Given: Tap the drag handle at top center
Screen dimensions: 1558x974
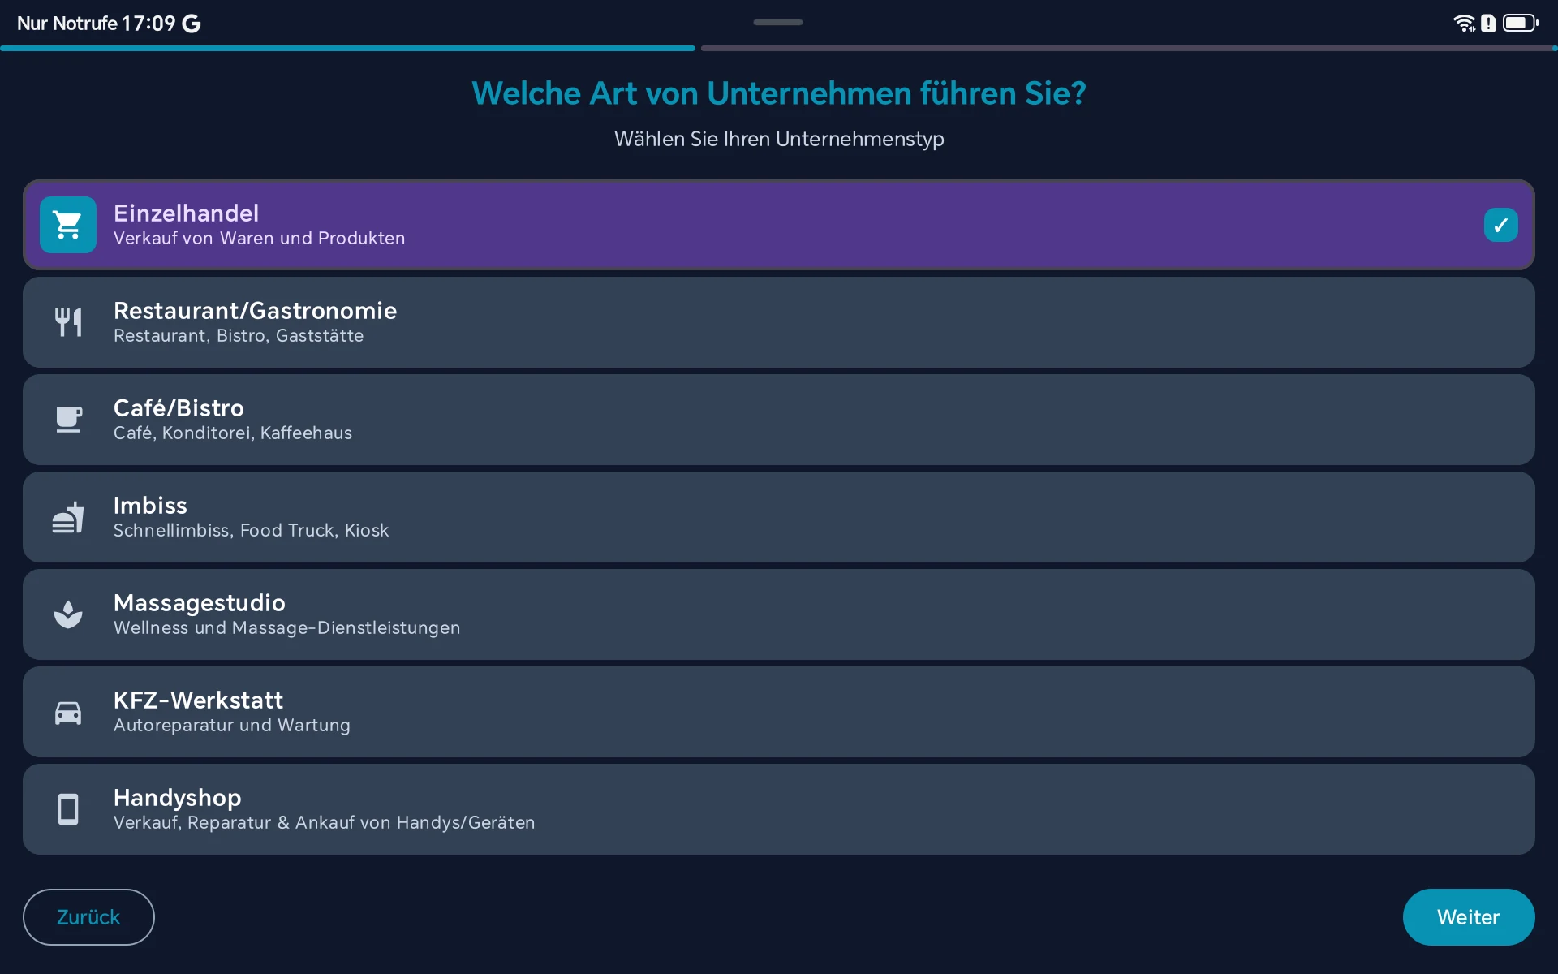Looking at the screenshot, I should 778,22.
